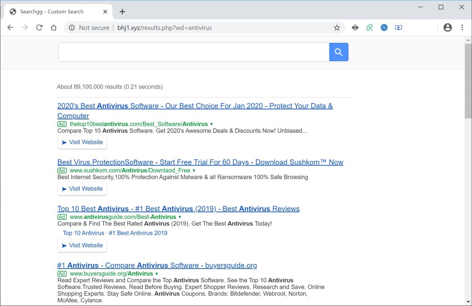Open the Top 10 Antivirus sitelink
Screen dimensions: 472x306
coord(84,233)
